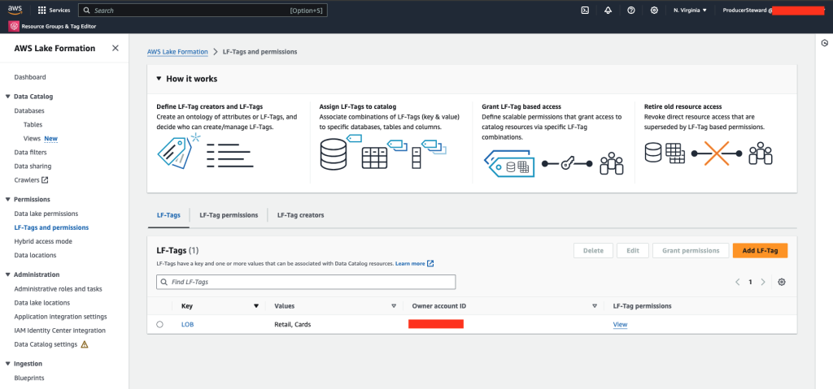833x389 pixels.
Task: Collapse the How it works section
Action: [x=159, y=79]
